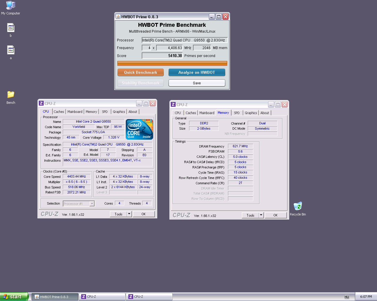Click the 5410.38 score field
This screenshot has width=377, height=301.
point(162,56)
